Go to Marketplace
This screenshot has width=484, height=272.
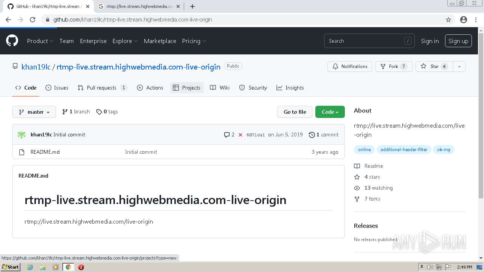point(160,41)
